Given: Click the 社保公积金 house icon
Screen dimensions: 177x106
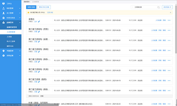Looking at the screenshot, I should click(4, 18).
